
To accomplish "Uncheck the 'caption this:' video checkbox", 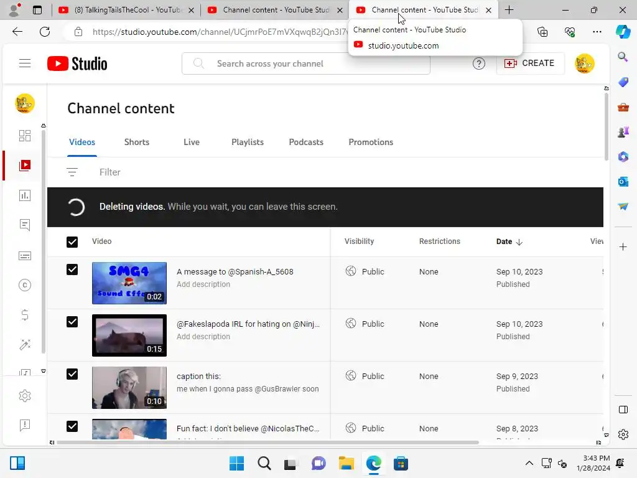I will click(x=72, y=374).
